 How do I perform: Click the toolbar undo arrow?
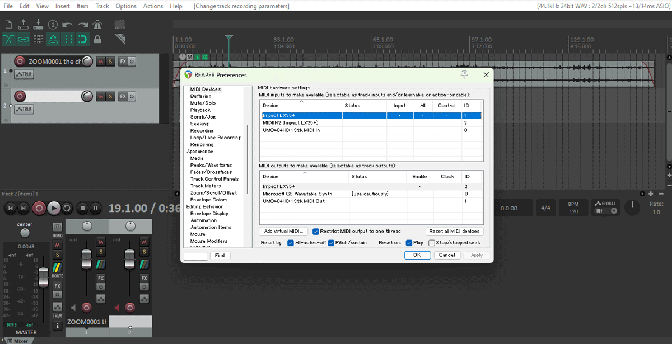(x=68, y=25)
